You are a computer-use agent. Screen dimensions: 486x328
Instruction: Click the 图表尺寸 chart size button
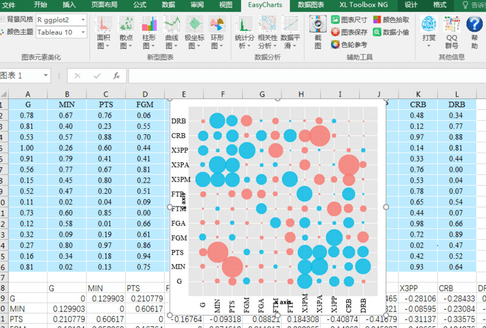point(349,20)
